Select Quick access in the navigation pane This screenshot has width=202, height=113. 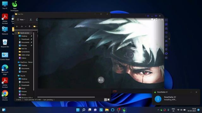pos(23,33)
